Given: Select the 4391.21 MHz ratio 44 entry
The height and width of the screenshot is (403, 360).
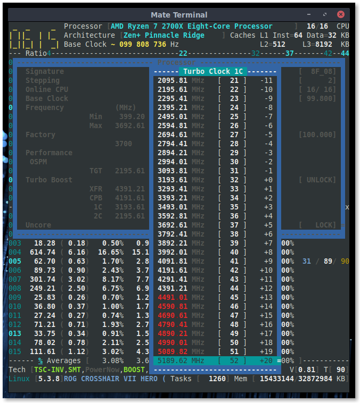Looking at the screenshot, I should tap(215, 288).
